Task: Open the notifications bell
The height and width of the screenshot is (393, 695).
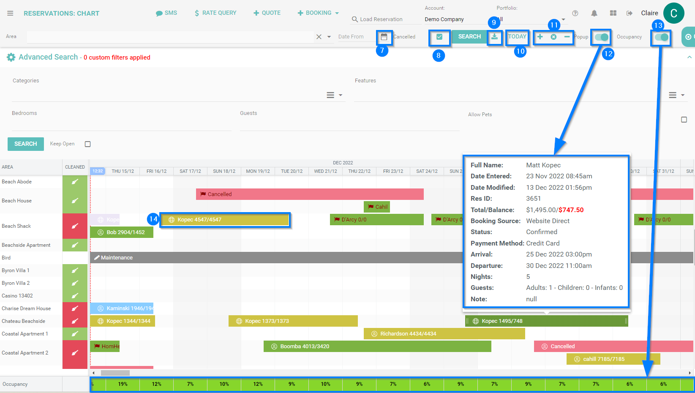Action: click(594, 13)
